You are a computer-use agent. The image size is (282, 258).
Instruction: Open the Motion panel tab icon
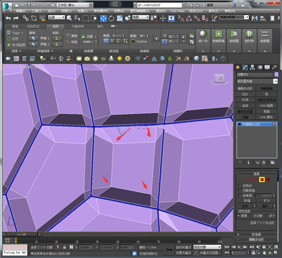[x=260, y=68]
